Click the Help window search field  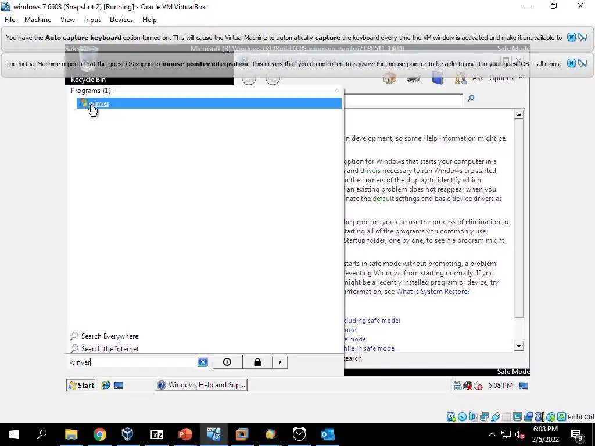pyautogui.click(x=403, y=99)
